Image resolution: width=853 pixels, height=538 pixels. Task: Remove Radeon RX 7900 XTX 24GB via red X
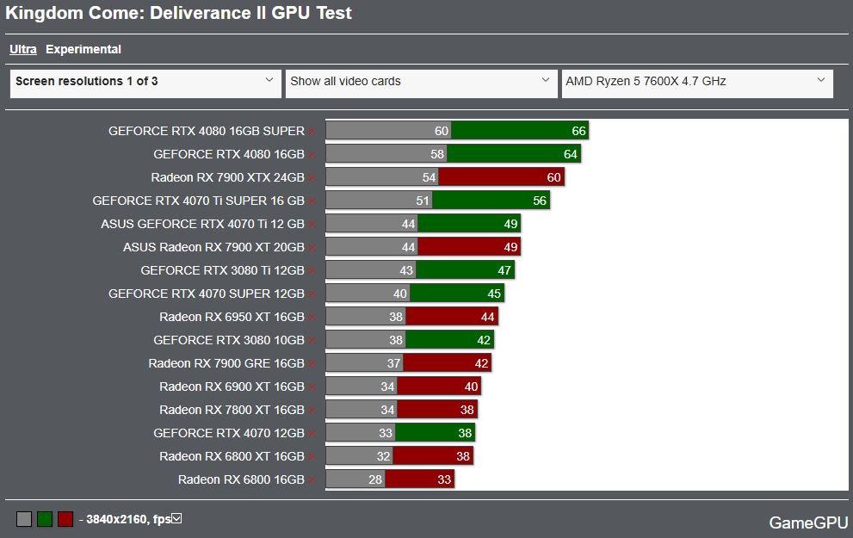pyautogui.click(x=312, y=178)
